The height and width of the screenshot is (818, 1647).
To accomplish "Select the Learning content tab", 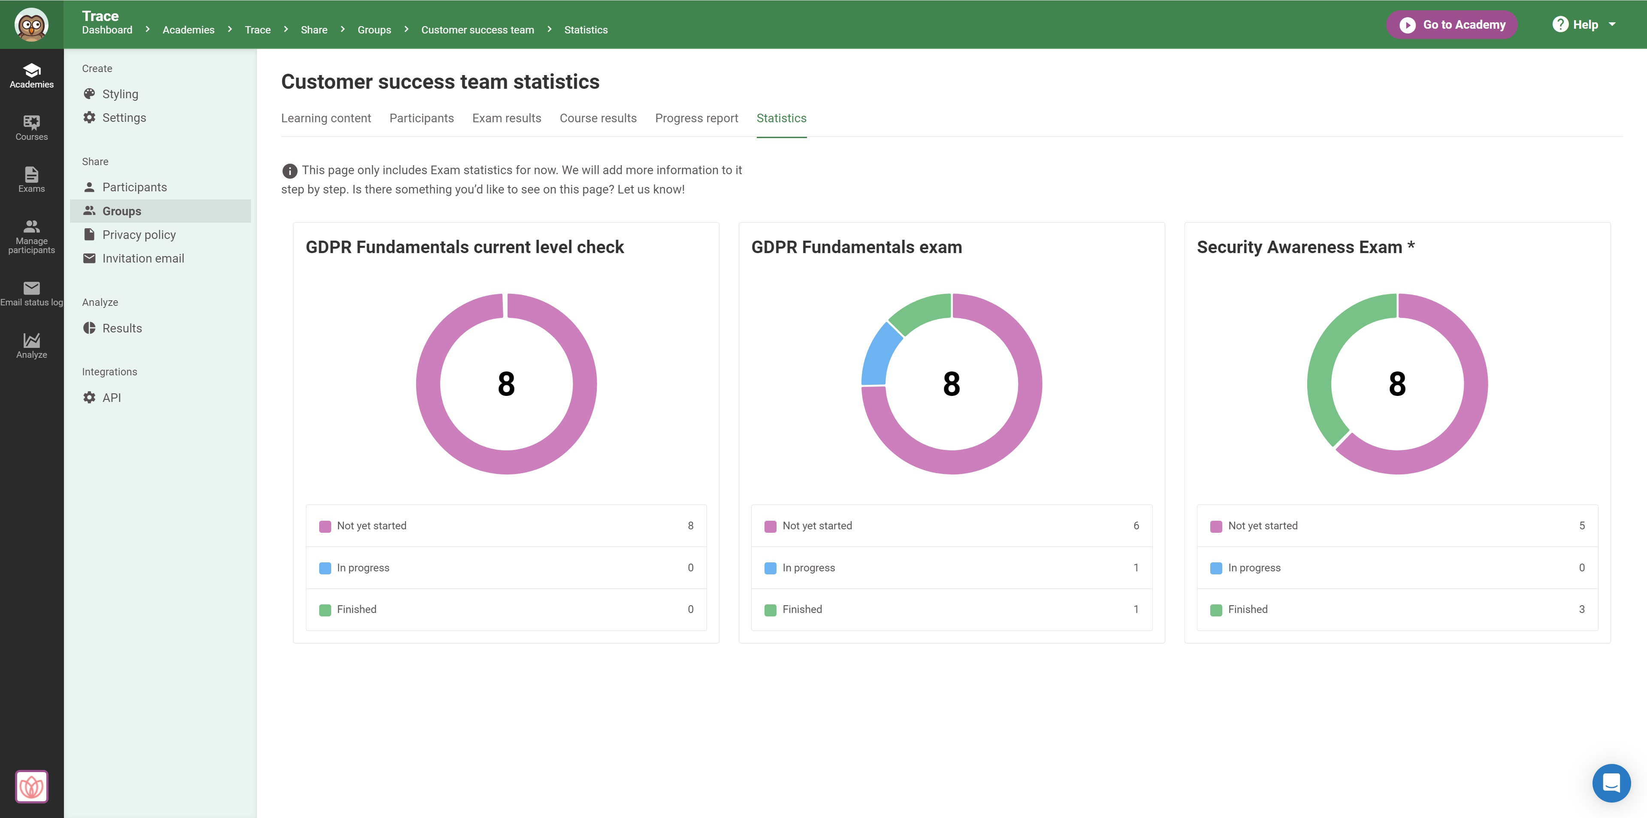I will [x=326, y=118].
